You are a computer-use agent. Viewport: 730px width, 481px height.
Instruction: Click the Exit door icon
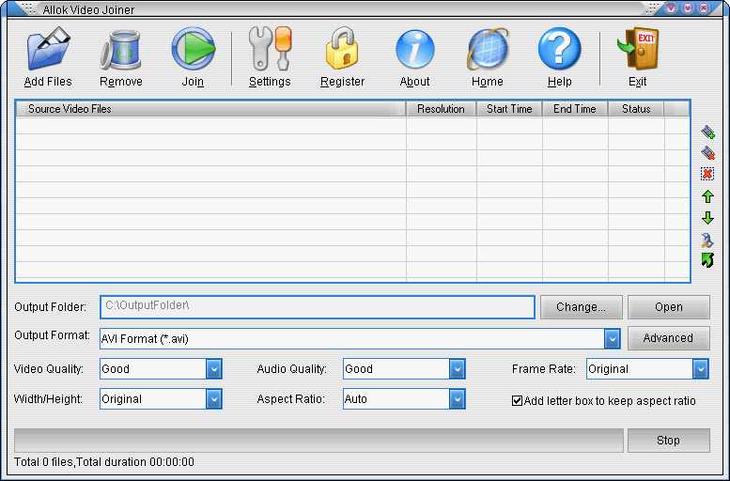(638, 49)
